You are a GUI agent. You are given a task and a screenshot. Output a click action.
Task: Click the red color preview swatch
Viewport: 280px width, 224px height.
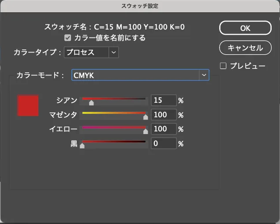click(28, 105)
